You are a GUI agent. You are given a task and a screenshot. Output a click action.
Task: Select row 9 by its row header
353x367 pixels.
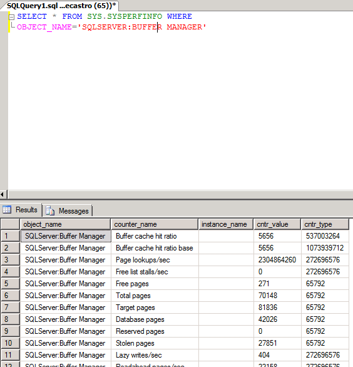point(10,331)
